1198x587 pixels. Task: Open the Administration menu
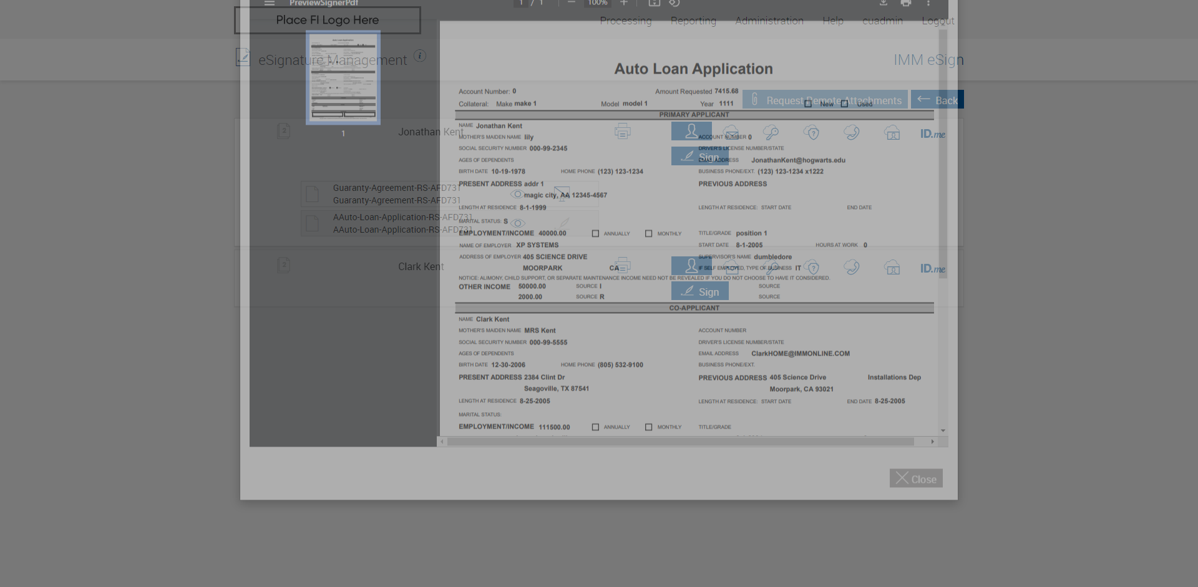pyautogui.click(x=769, y=21)
